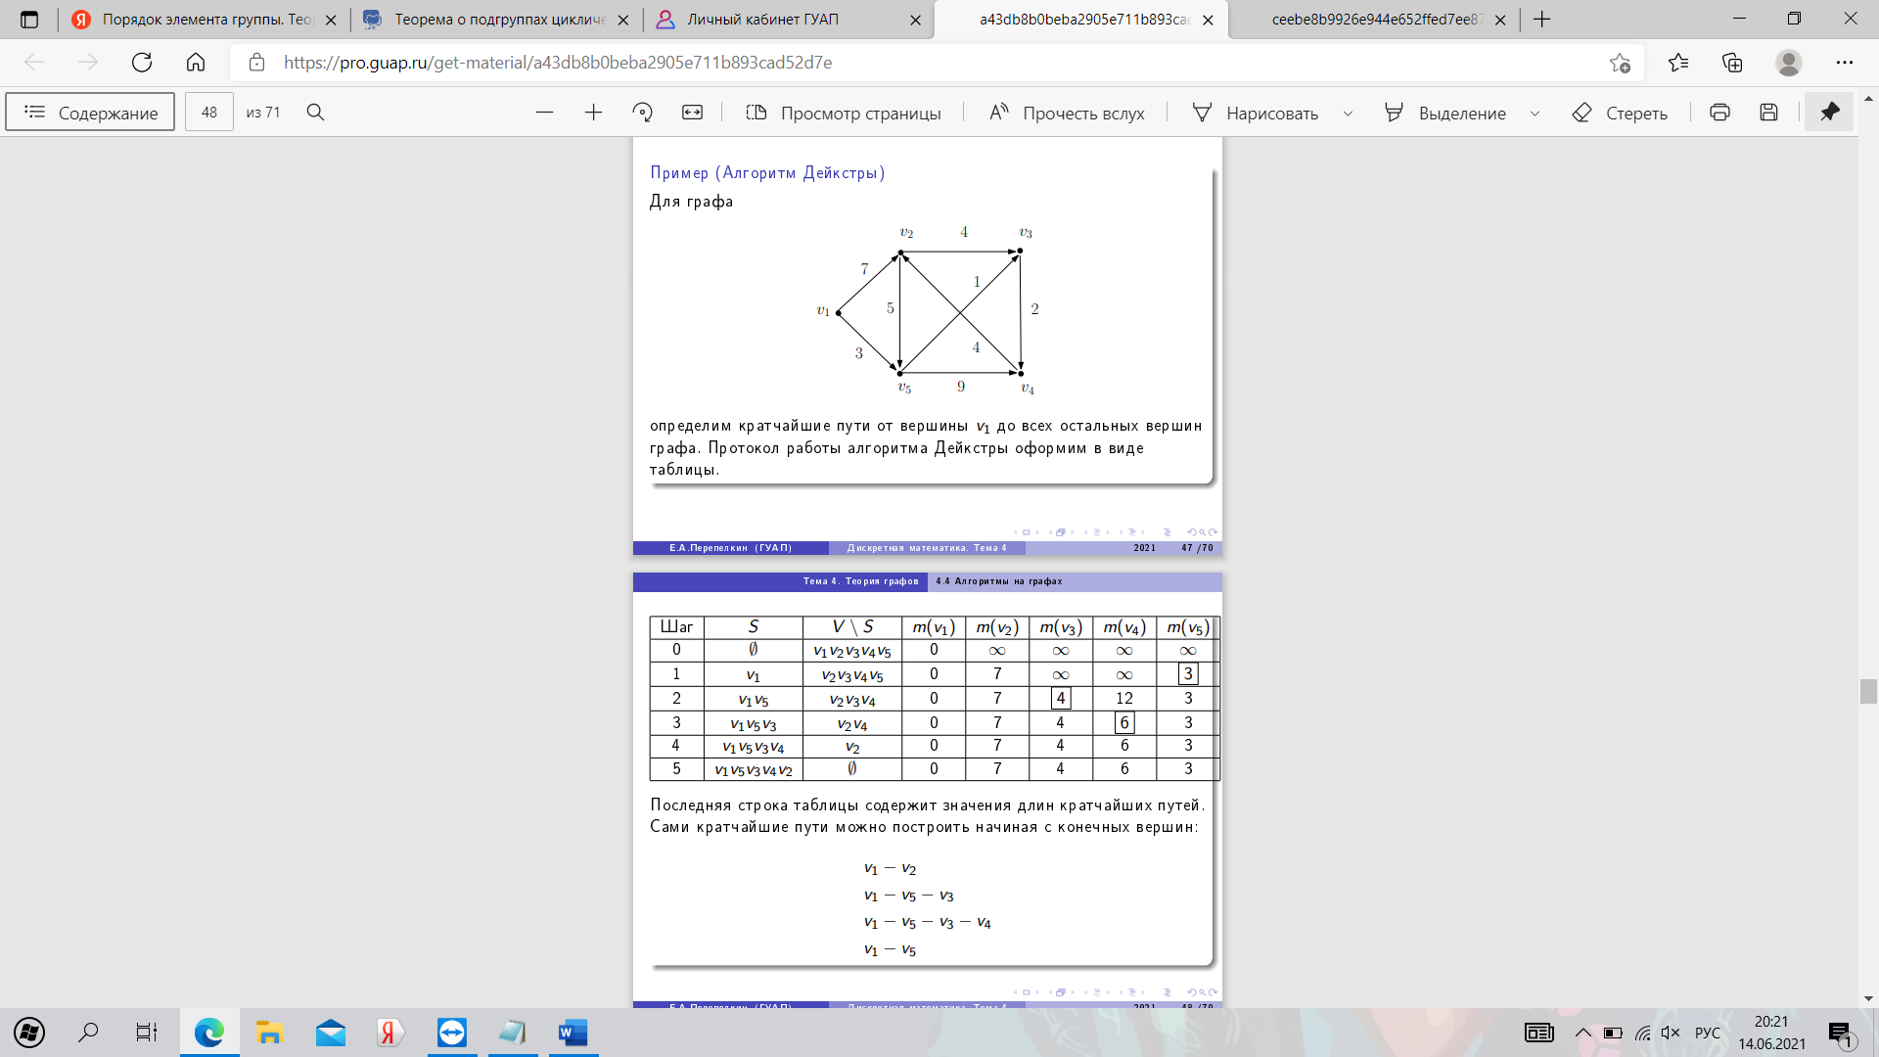The image size is (1879, 1057).
Task: Close the ceebe8b9926e944e652ffed7ee87 tab
Action: 1500,20
